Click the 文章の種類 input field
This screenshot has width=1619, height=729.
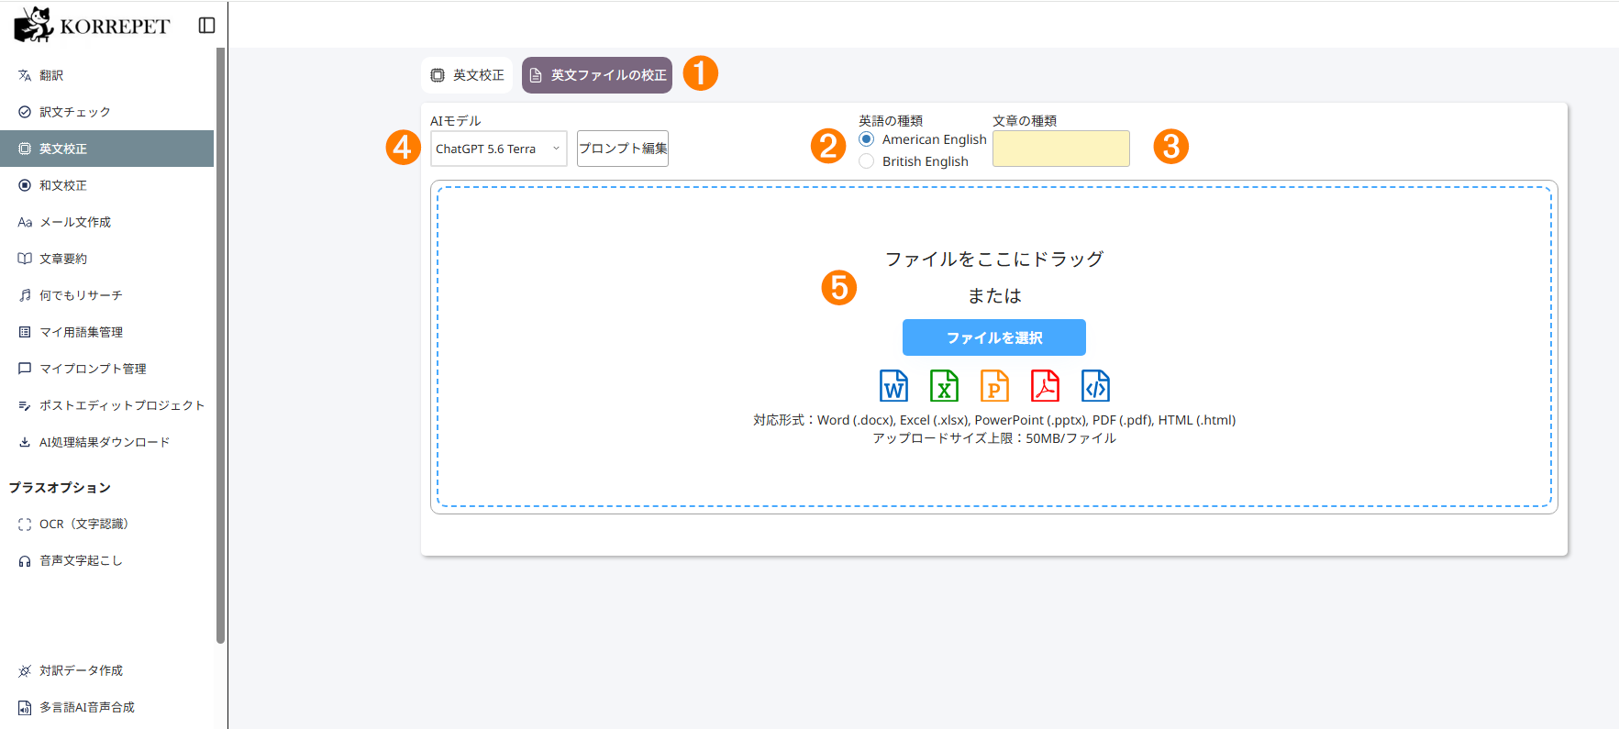pos(1061,149)
